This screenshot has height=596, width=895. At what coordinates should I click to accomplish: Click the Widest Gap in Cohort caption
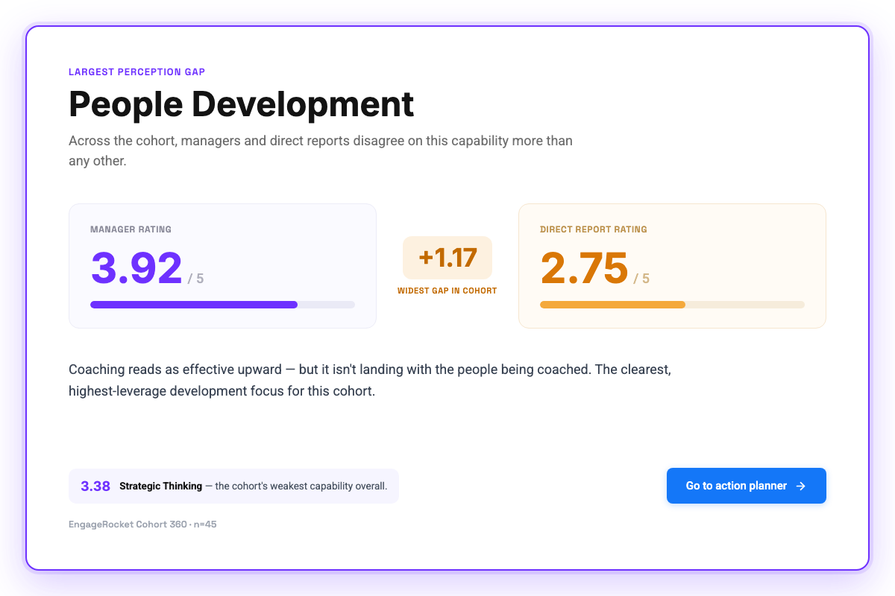coord(447,291)
